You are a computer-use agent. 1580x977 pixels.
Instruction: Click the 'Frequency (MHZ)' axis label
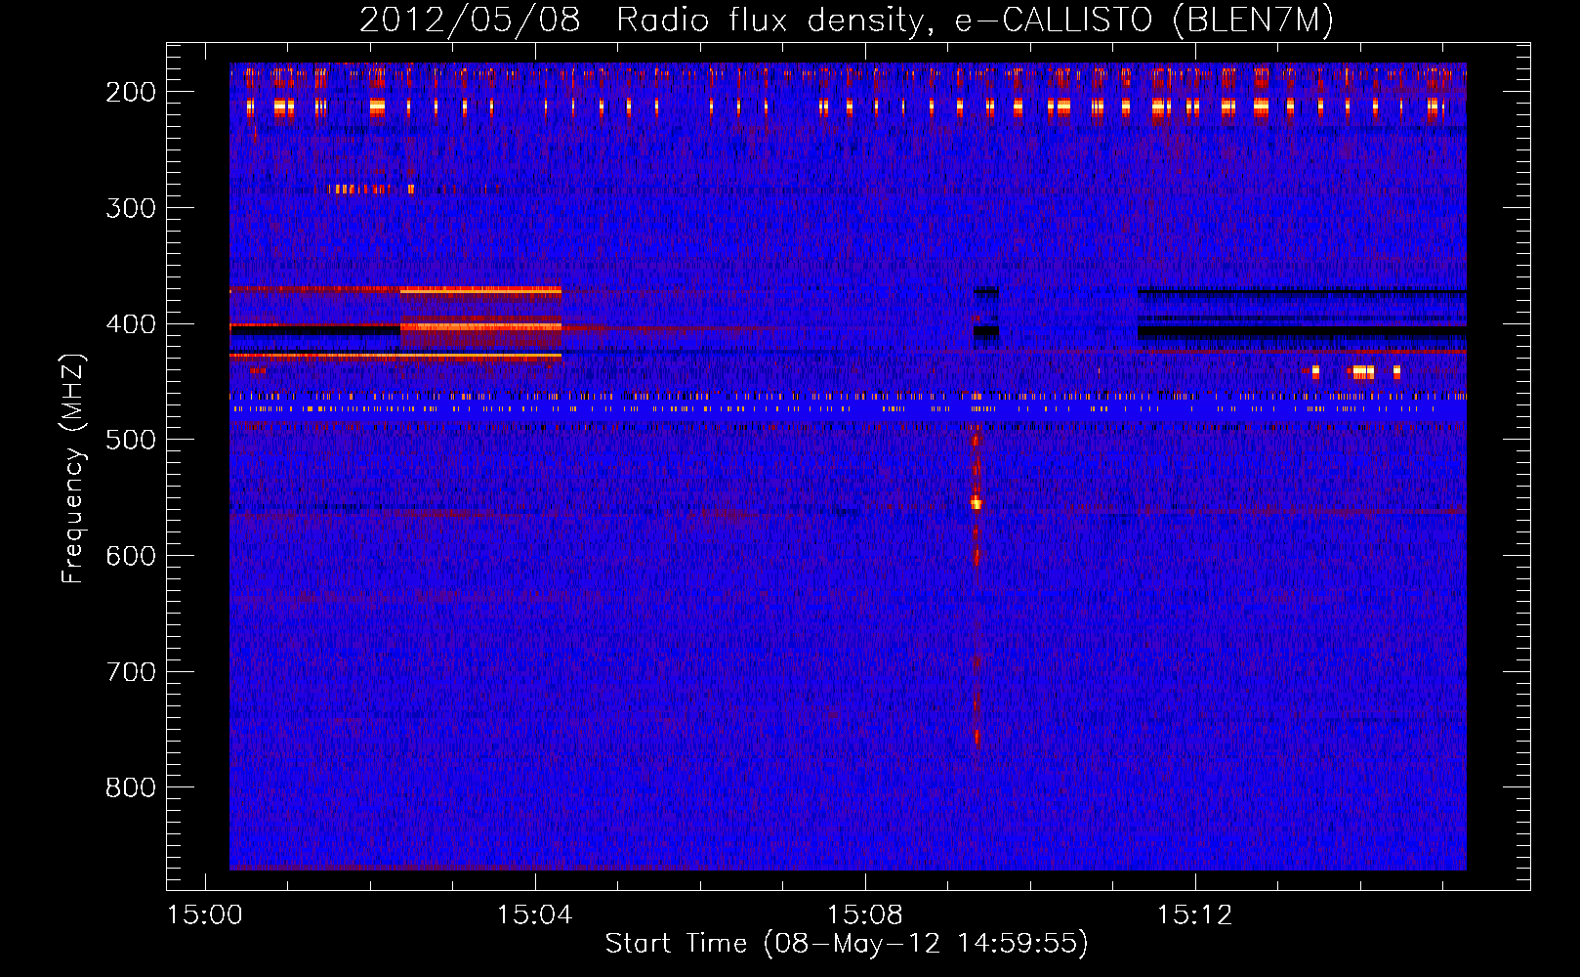(73, 468)
